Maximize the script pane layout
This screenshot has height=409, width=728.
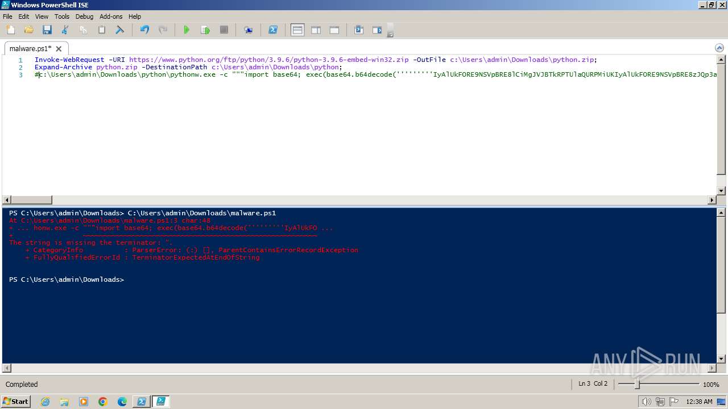tap(334, 30)
